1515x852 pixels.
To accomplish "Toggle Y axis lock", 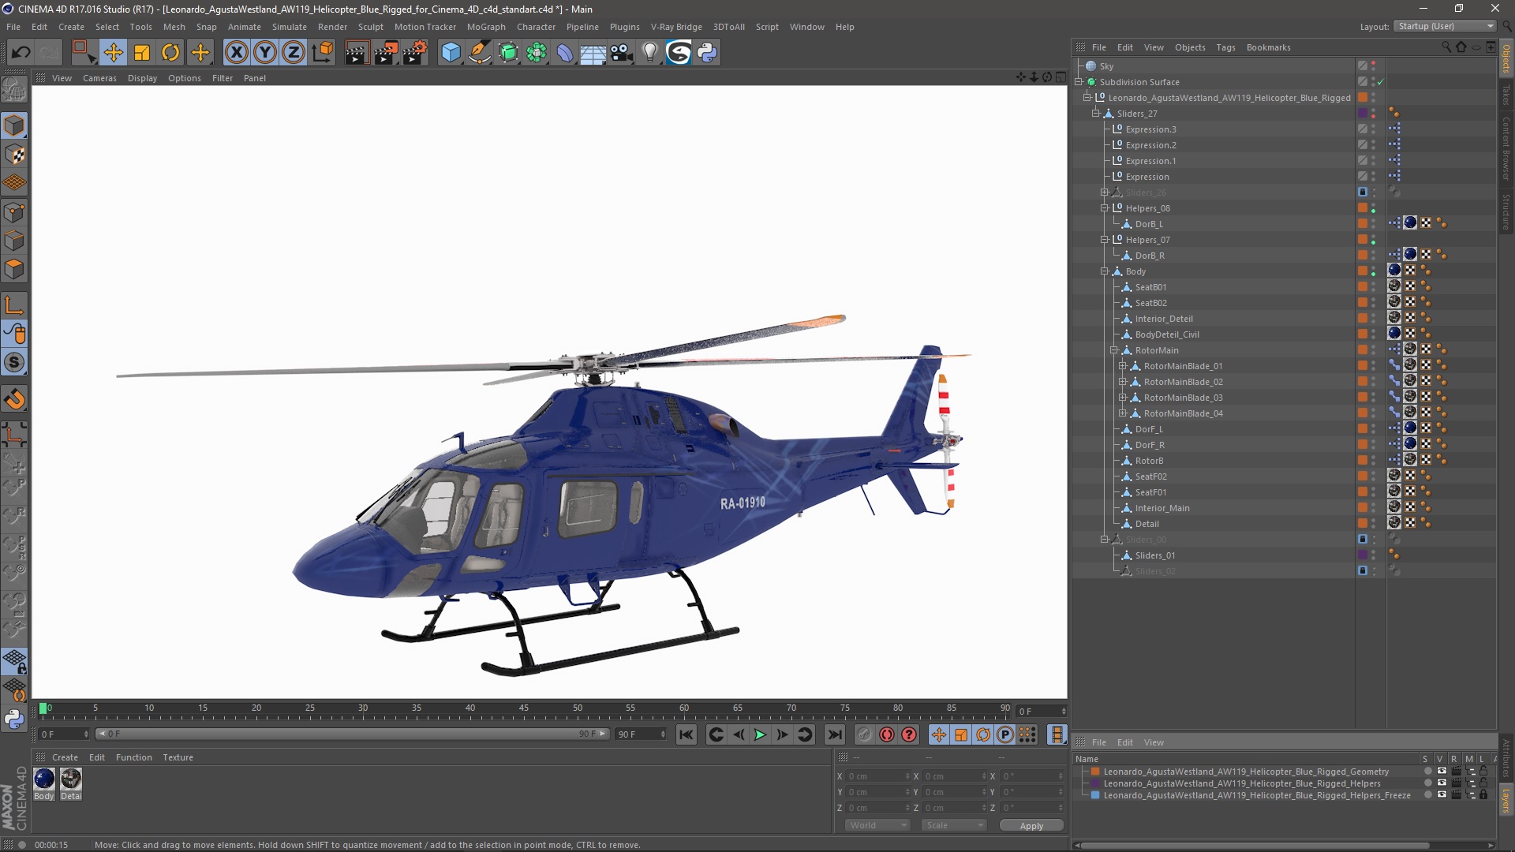I will pyautogui.click(x=265, y=53).
